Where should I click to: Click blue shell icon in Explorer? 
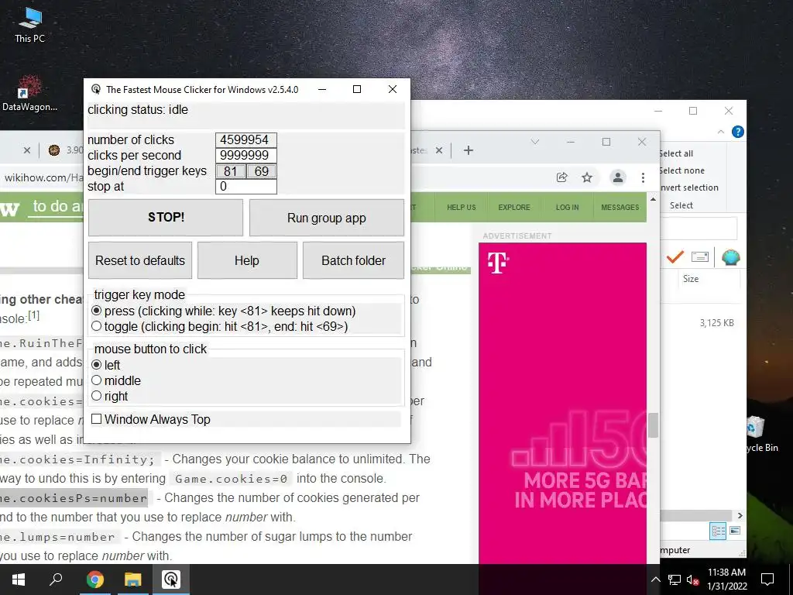[x=731, y=257]
